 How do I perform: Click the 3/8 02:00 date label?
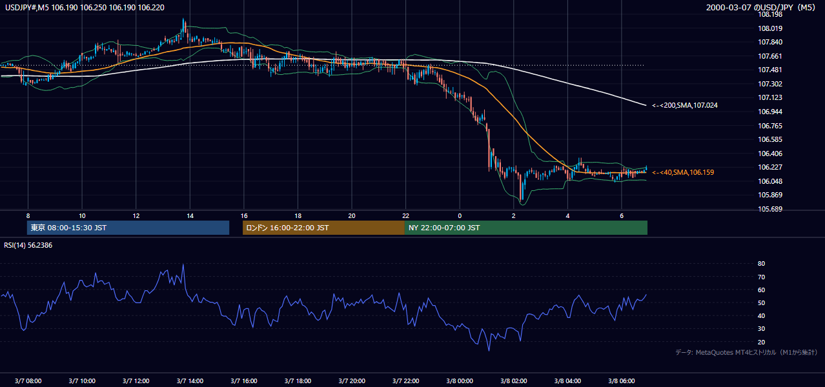[x=513, y=381]
